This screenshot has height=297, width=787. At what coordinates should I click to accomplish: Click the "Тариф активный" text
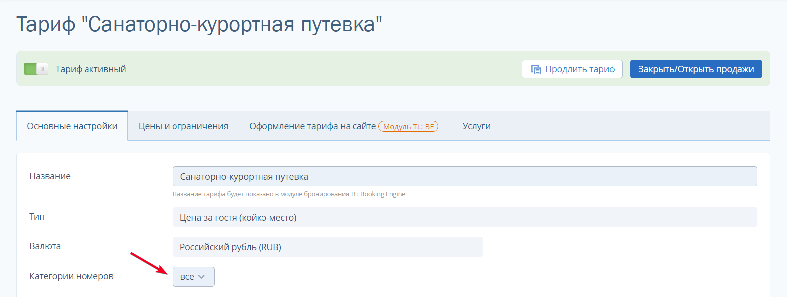tap(90, 69)
